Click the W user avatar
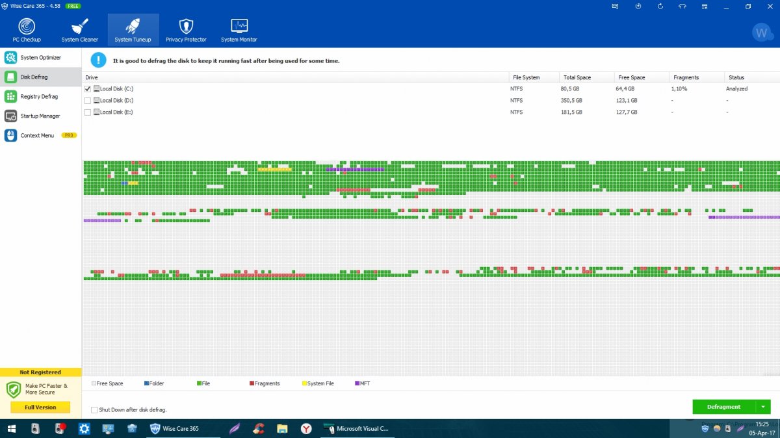The image size is (780, 438). pyautogui.click(x=760, y=32)
